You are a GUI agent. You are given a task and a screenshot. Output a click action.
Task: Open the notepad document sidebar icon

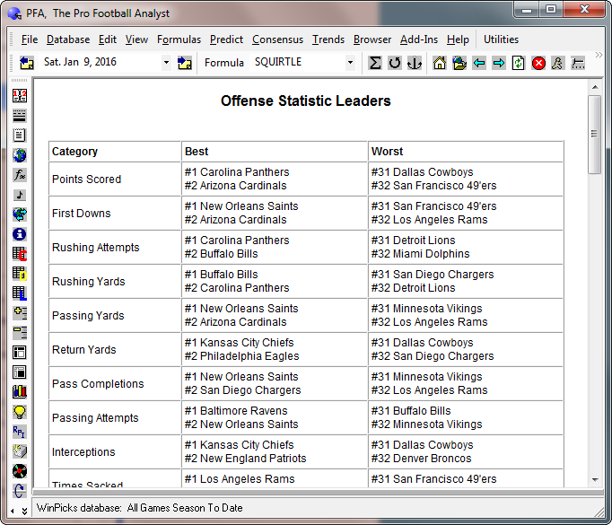[x=20, y=135]
